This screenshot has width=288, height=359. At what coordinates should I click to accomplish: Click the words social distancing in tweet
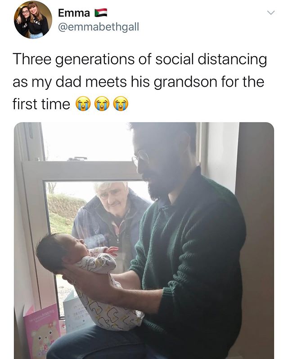coord(211,59)
